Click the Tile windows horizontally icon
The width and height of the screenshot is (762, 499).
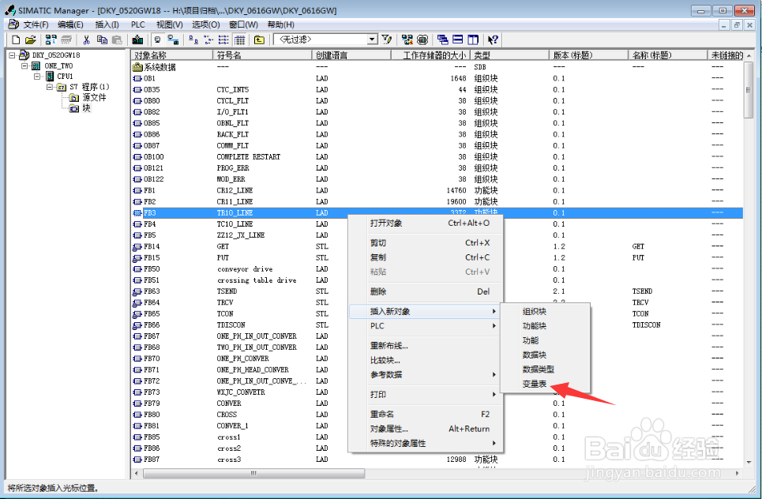point(458,39)
